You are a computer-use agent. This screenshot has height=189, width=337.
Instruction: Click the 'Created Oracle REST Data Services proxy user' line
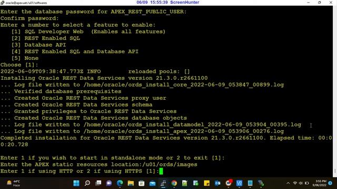click(83, 98)
